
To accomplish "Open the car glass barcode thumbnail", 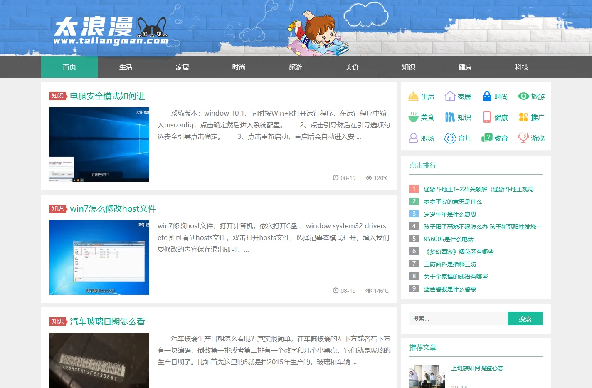I will click(x=99, y=360).
